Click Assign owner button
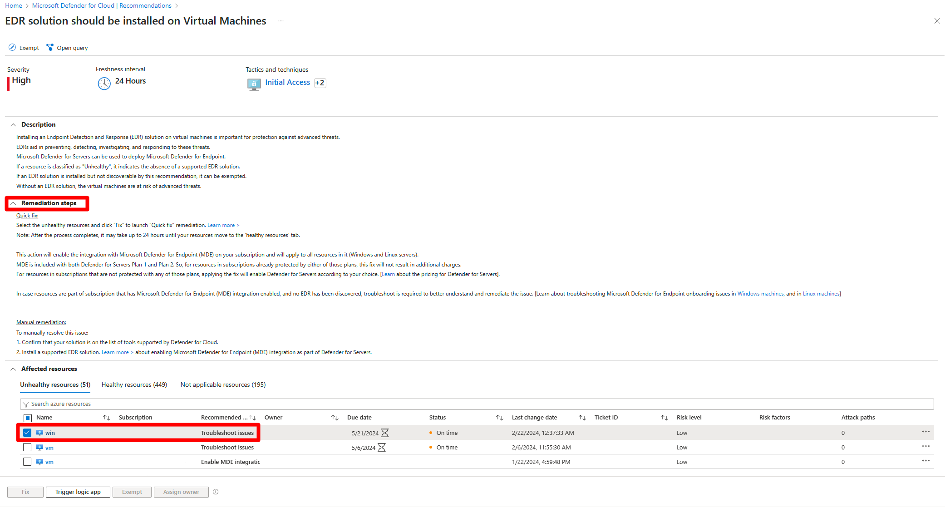The height and width of the screenshot is (508, 945). 181,492
